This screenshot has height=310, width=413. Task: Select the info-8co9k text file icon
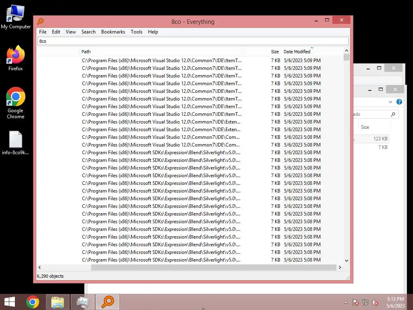pyautogui.click(x=16, y=142)
